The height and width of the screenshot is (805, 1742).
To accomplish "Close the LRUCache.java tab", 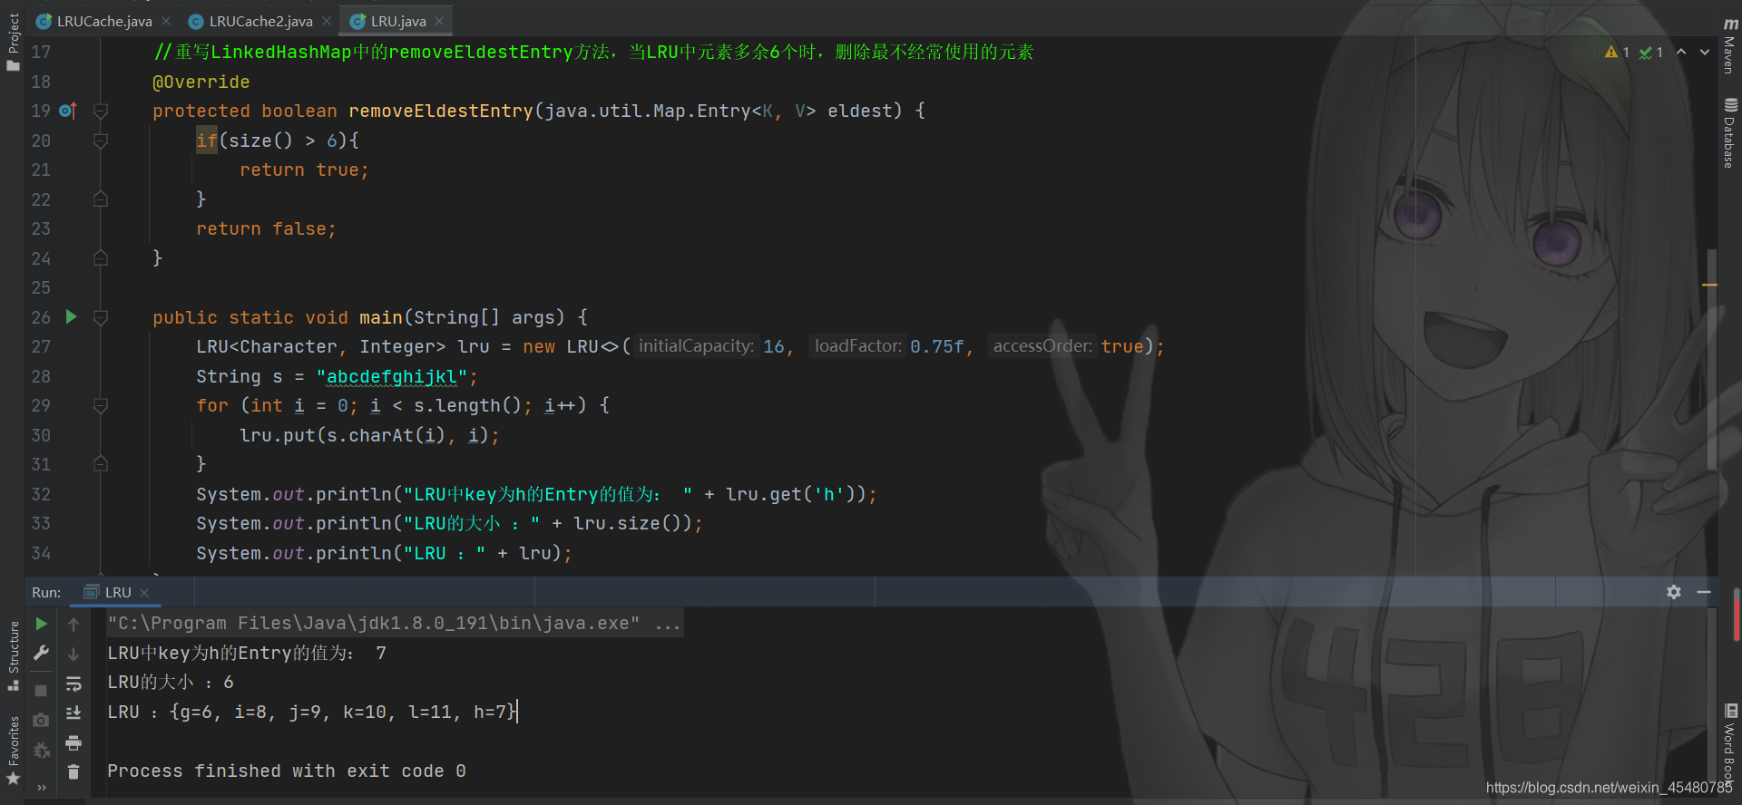I will (x=166, y=21).
